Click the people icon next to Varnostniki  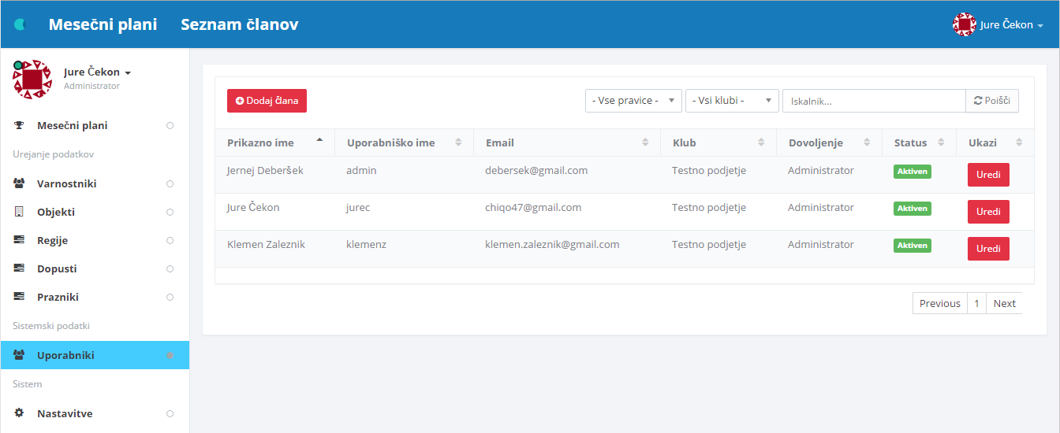click(x=19, y=183)
